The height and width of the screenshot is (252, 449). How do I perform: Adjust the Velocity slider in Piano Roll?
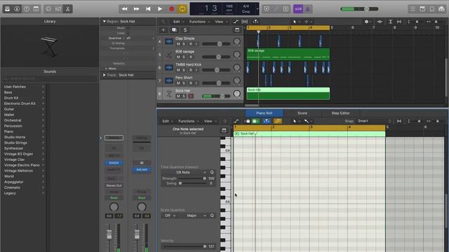point(184,246)
